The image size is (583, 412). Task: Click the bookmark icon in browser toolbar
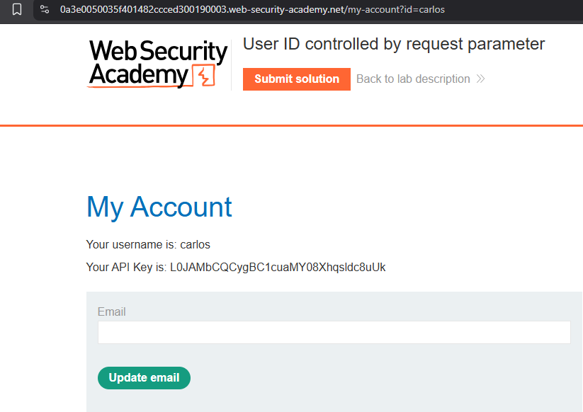17,10
